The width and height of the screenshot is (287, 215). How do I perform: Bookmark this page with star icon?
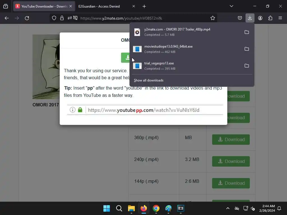212,18
